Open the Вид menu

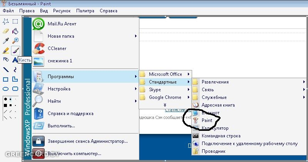coord(44,11)
